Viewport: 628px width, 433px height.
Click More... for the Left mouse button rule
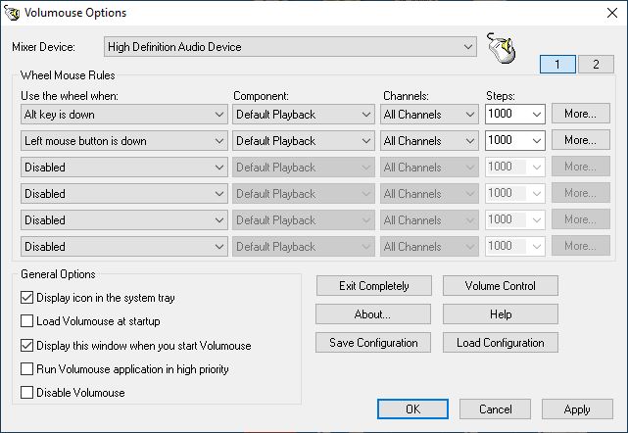tap(581, 140)
